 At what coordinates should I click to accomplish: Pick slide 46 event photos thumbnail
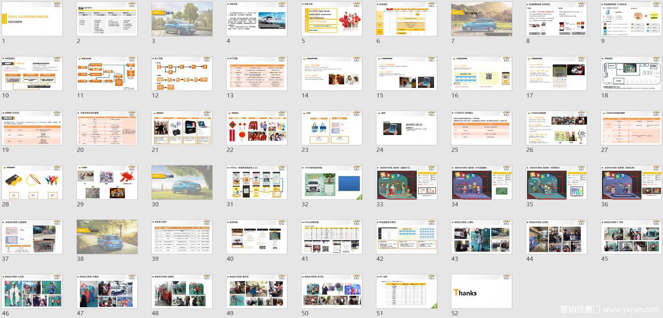tap(32, 292)
